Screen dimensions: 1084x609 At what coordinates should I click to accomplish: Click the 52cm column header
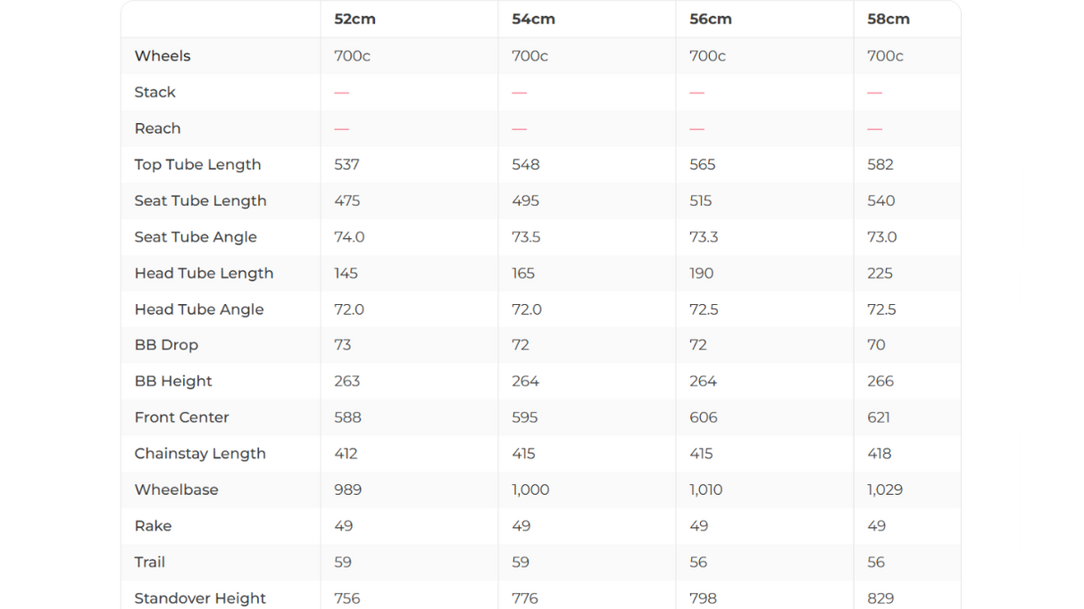[x=354, y=19]
